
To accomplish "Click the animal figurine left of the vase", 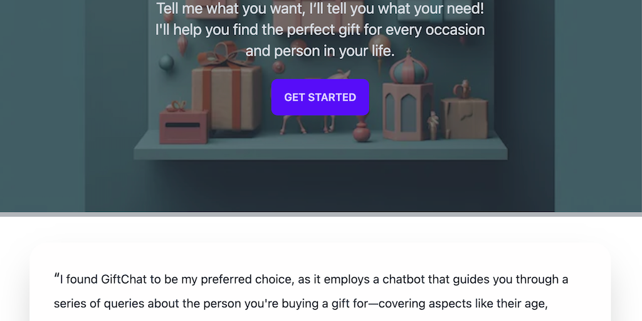I will (x=295, y=122).
